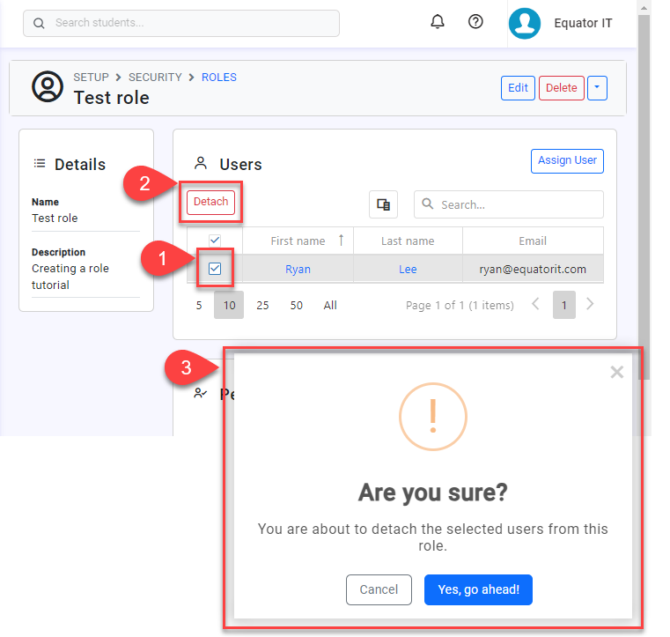Click the notification bell icon
The width and height of the screenshot is (670, 637).
[438, 22]
